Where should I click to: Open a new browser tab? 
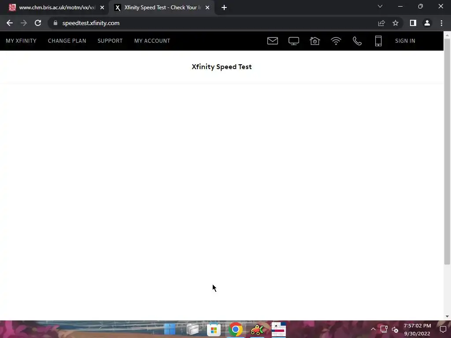pos(224,7)
